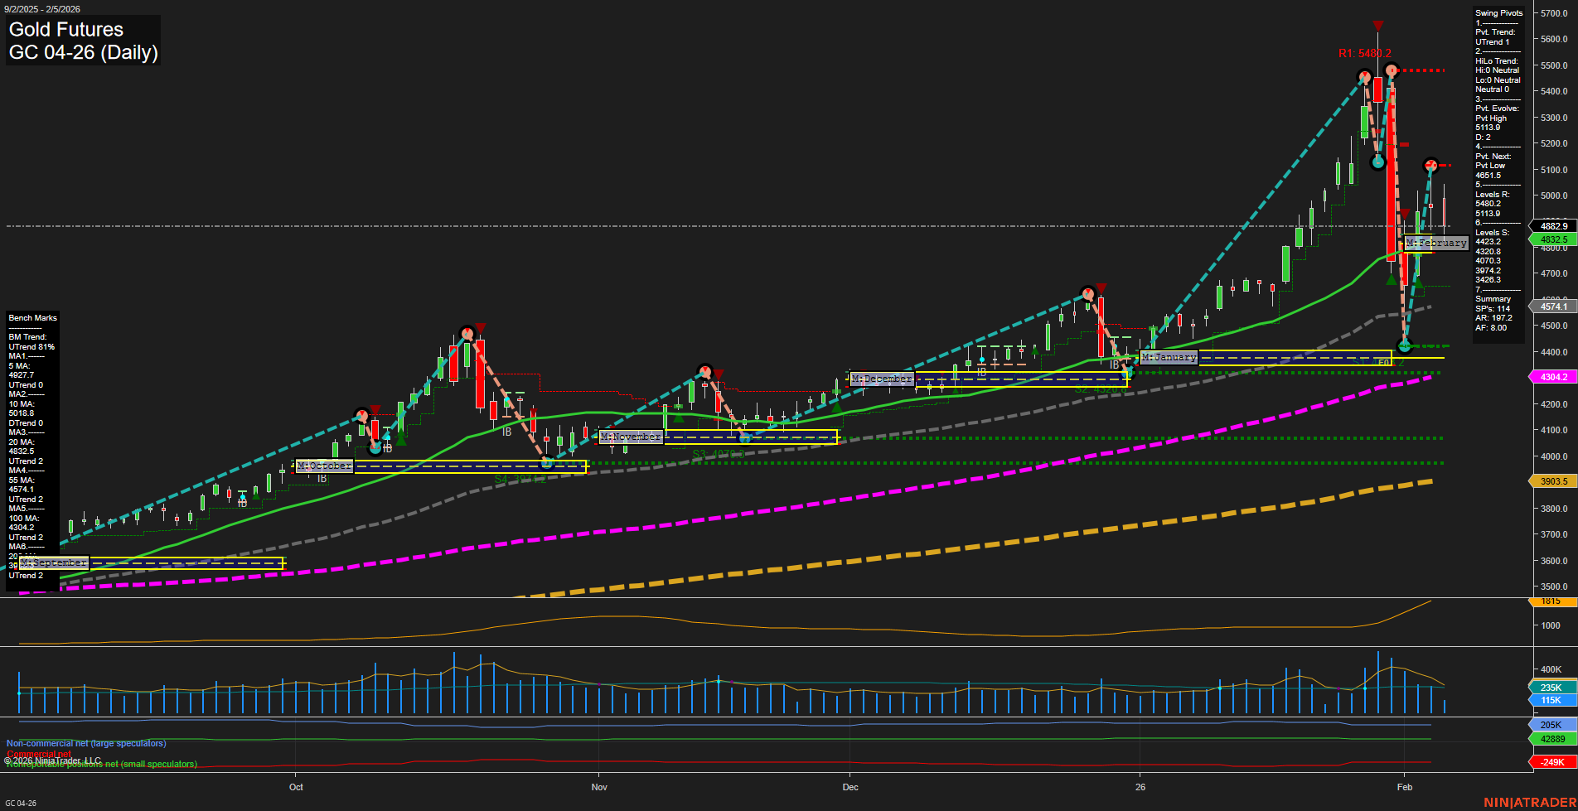The height and width of the screenshot is (811, 1578).
Task: Select the green 4832.5 price marker on the axis
Action: pos(1551,239)
